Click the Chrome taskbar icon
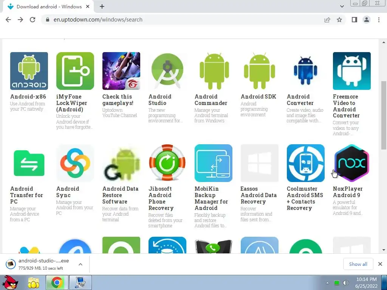This screenshot has width=387, height=290. point(57,282)
